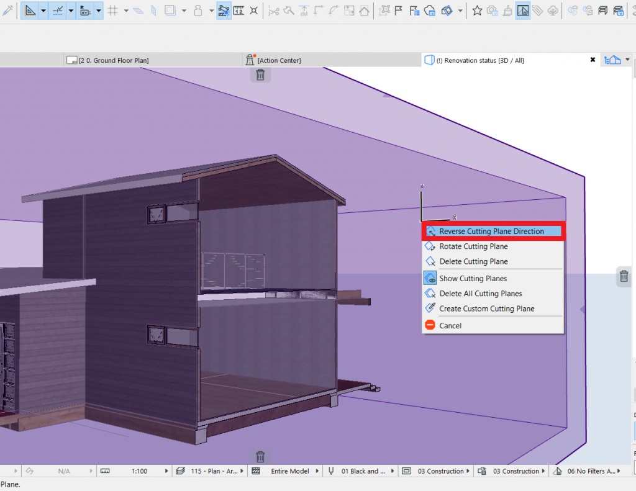Close the Renovation status 3D tab

coord(593,60)
